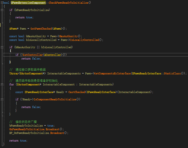Collapse the for loop over InteractableComponents
Screen dimensions: 188x148
tap(2, 85)
